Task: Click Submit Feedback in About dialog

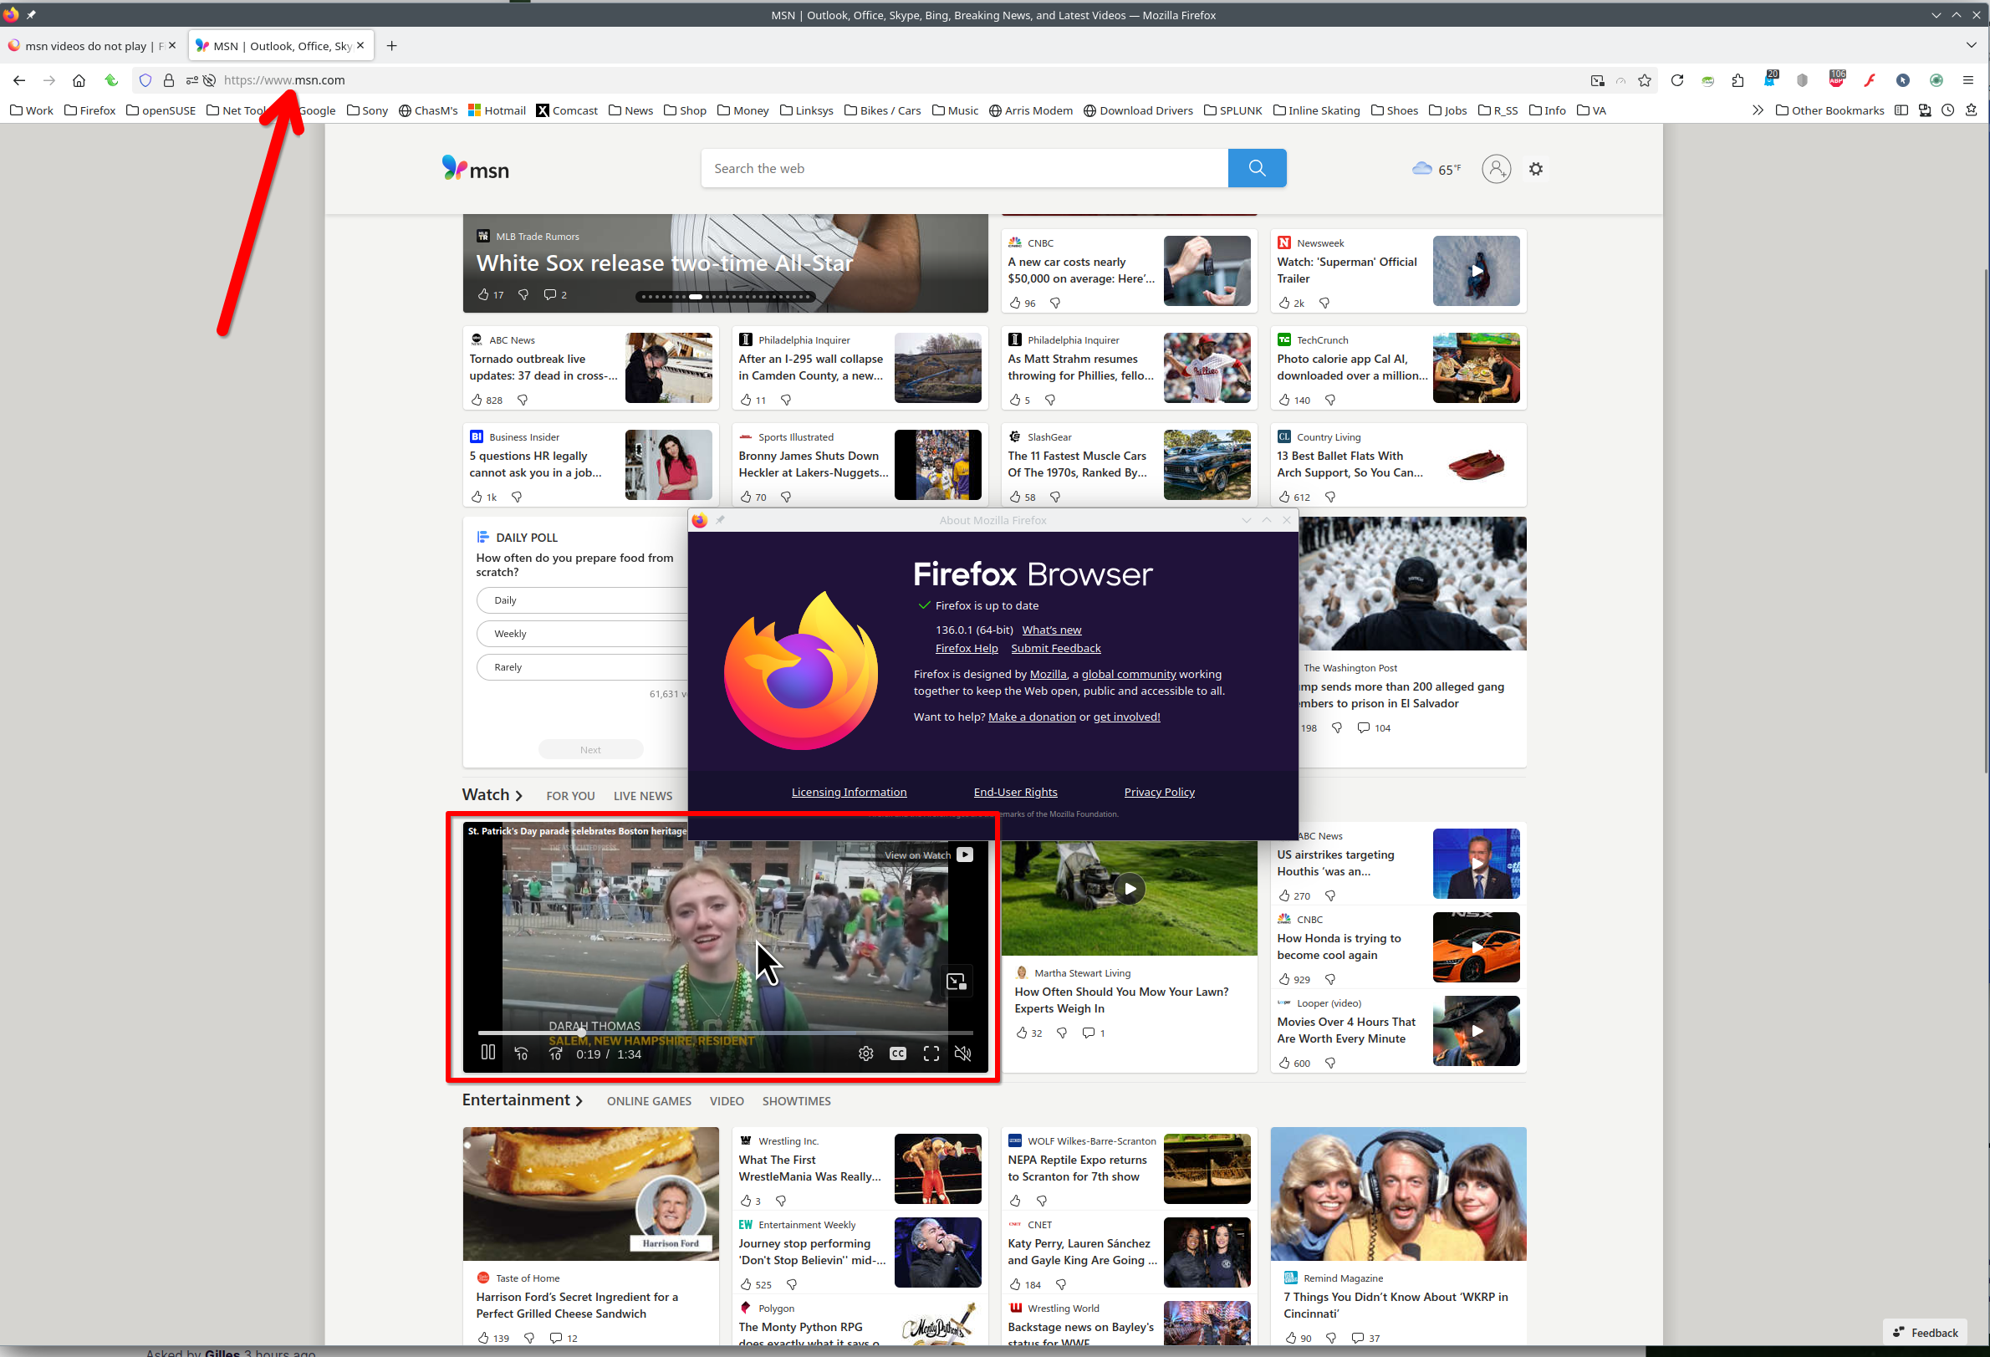Action: [x=1056, y=648]
